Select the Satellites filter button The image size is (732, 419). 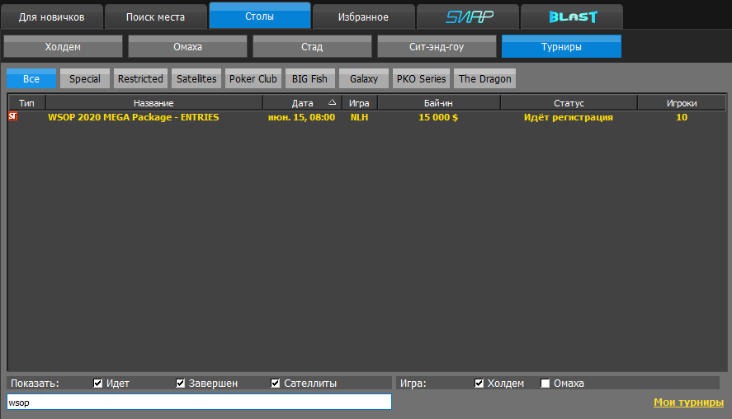[196, 79]
